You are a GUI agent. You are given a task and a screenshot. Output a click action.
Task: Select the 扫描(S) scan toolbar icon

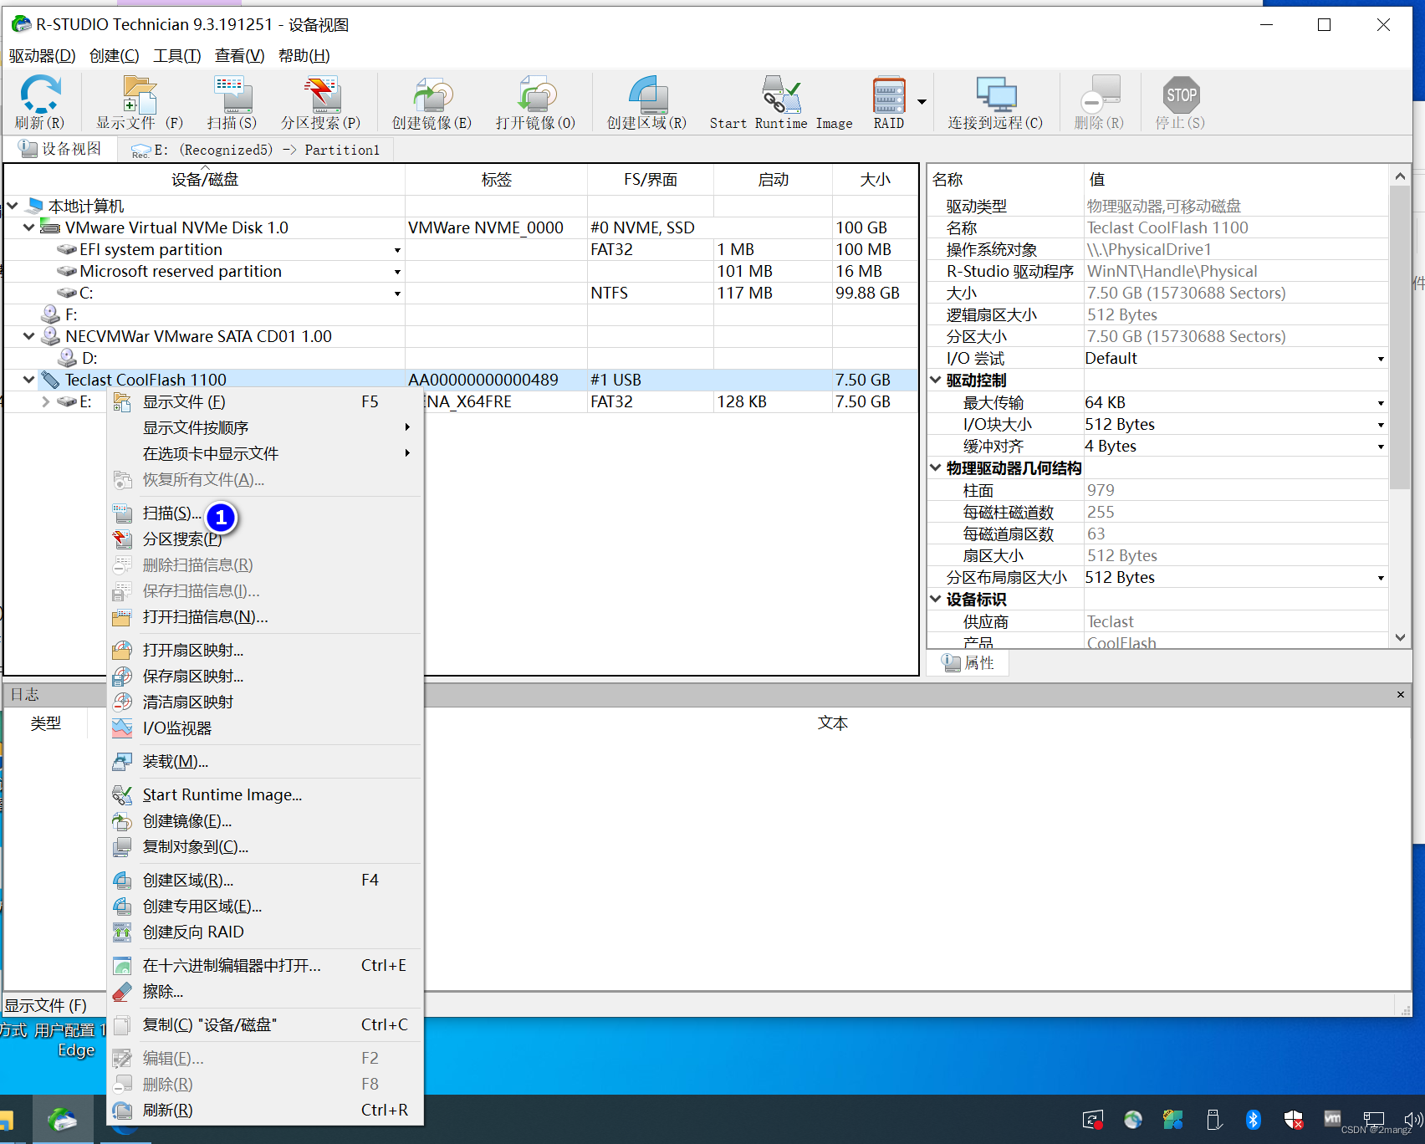pyautogui.click(x=233, y=100)
